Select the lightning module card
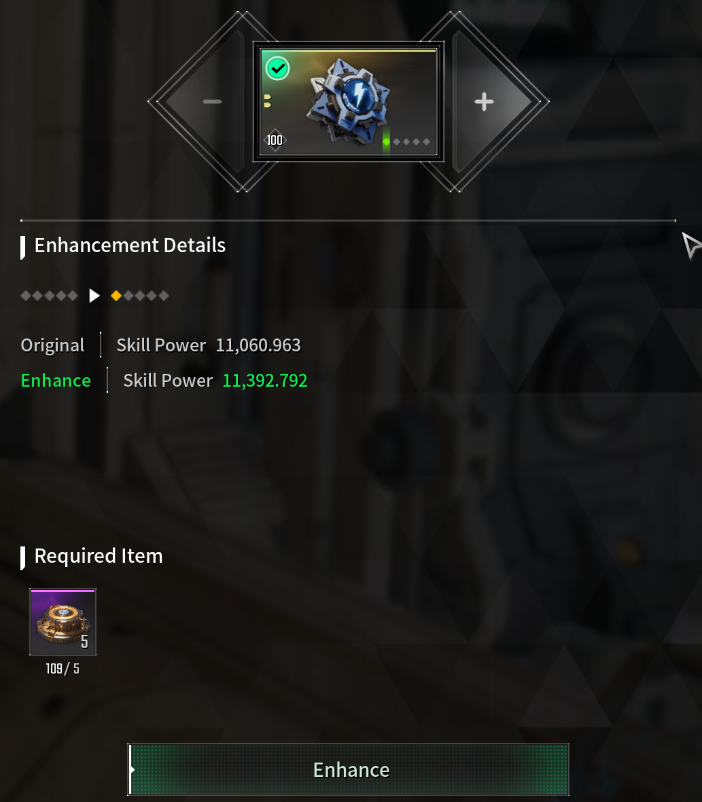The image size is (702, 802). pos(349,102)
